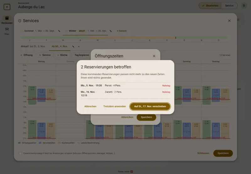Add a new season with + Saison
Image resolution: width=251 pixels, height=174 pixels.
click(122, 31)
